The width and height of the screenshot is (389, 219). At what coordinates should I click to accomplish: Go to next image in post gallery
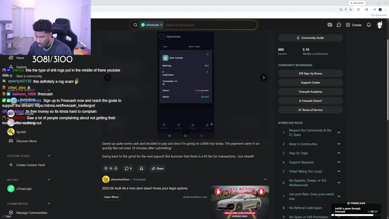tap(263, 78)
